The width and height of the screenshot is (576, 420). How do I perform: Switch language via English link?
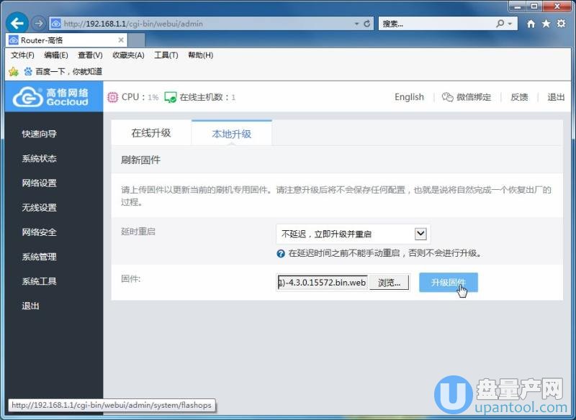[x=409, y=97]
